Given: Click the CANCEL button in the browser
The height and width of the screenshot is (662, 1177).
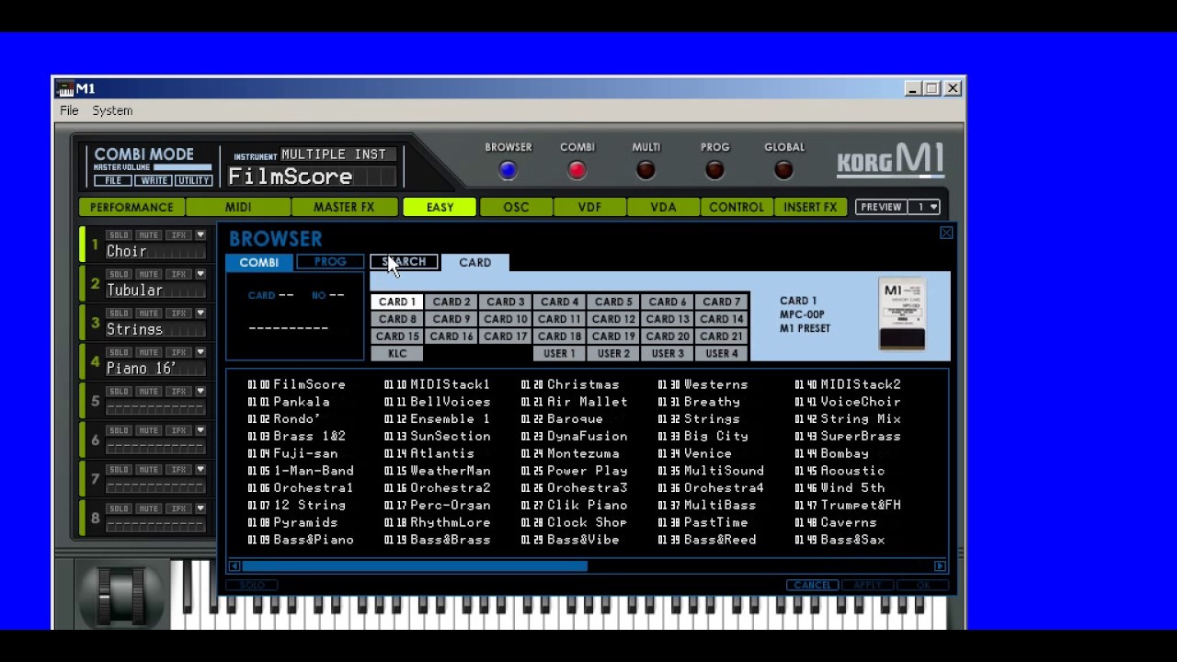Looking at the screenshot, I should pyautogui.click(x=812, y=585).
